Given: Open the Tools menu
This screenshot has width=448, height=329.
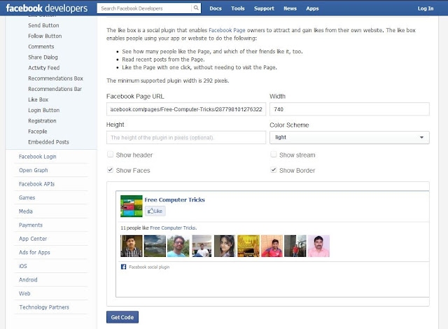Looking at the screenshot, I should 238,8.
